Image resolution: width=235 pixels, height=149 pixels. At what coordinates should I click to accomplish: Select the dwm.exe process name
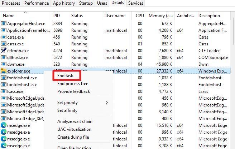click(x=16, y=64)
